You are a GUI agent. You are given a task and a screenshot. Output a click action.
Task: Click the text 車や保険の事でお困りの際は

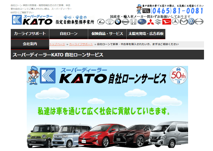[x=158, y=6]
